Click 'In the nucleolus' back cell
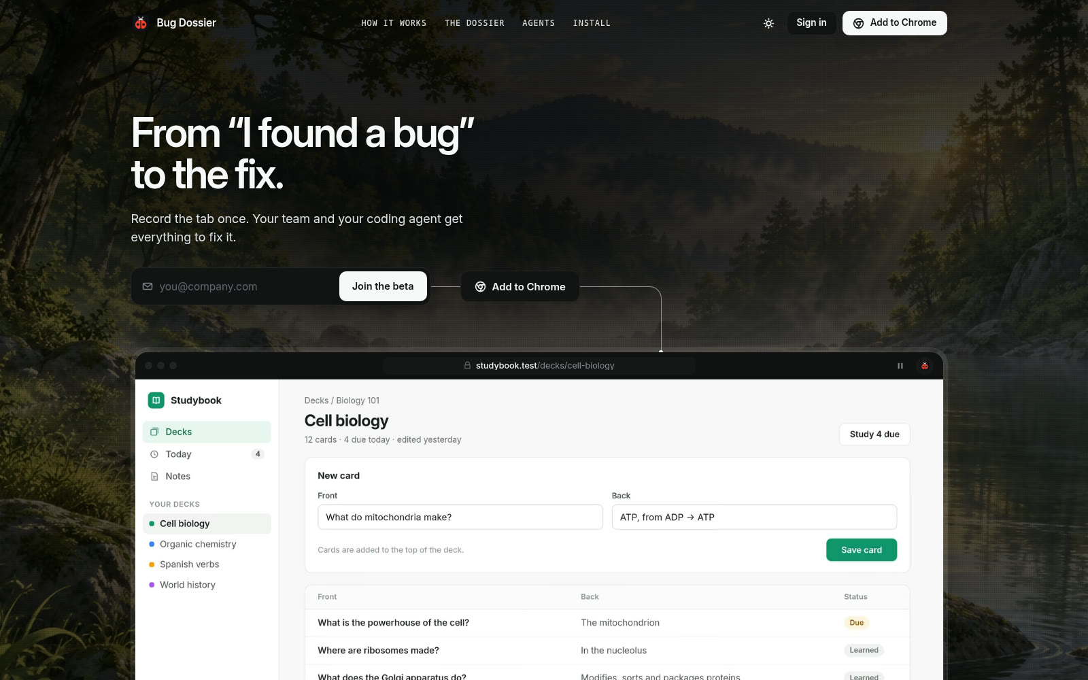Viewport: 1088px width, 680px height. pyautogui.click(x=613, y=651)
